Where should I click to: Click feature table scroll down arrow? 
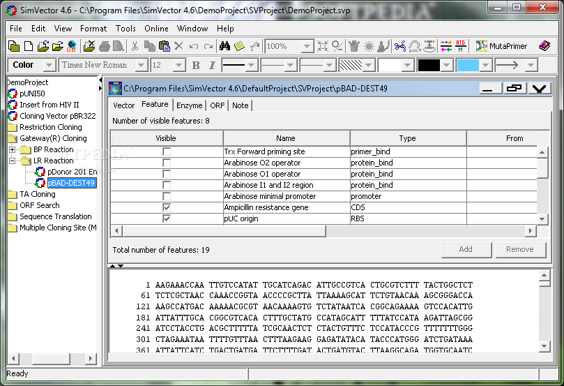click(542, 219)
